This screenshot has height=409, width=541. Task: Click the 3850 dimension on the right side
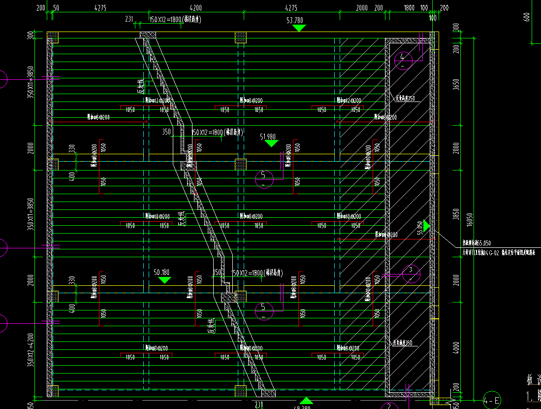[x=456, y=214]
